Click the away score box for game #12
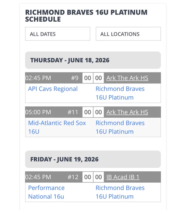 [88, 177]
